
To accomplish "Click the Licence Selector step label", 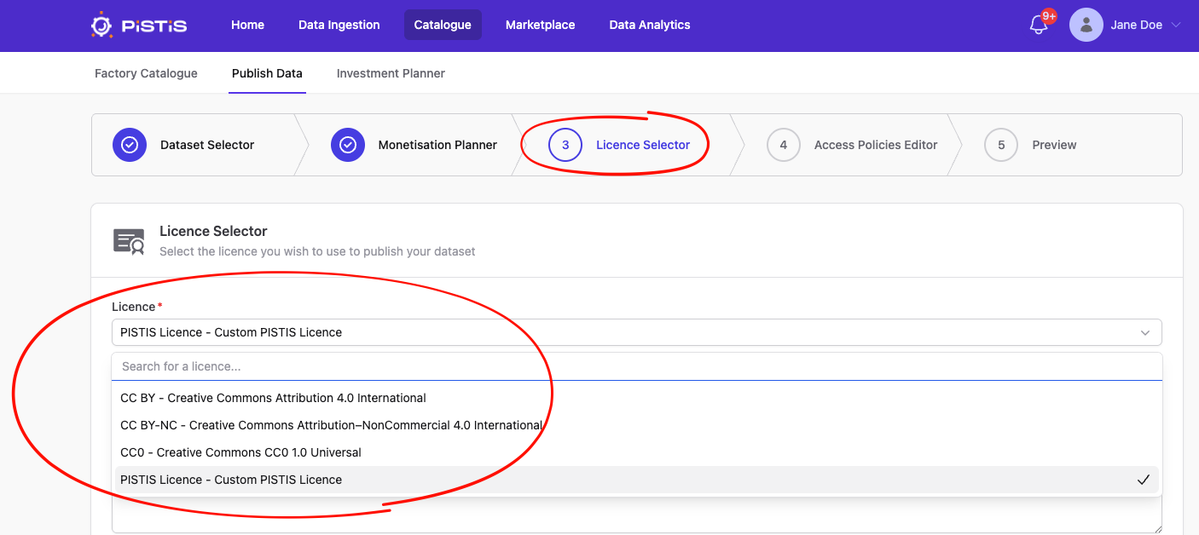I will (x=643, y=145).
